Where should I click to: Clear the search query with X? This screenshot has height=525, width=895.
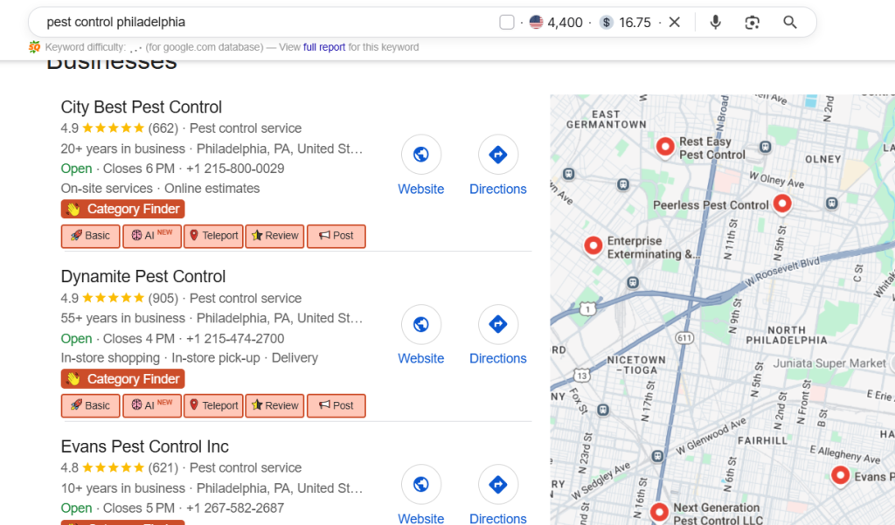[x=675, y=22]
